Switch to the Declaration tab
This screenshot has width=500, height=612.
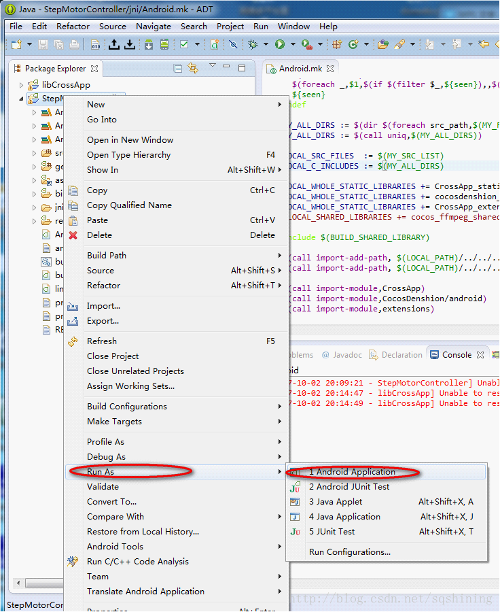click(x=401, y=355)
